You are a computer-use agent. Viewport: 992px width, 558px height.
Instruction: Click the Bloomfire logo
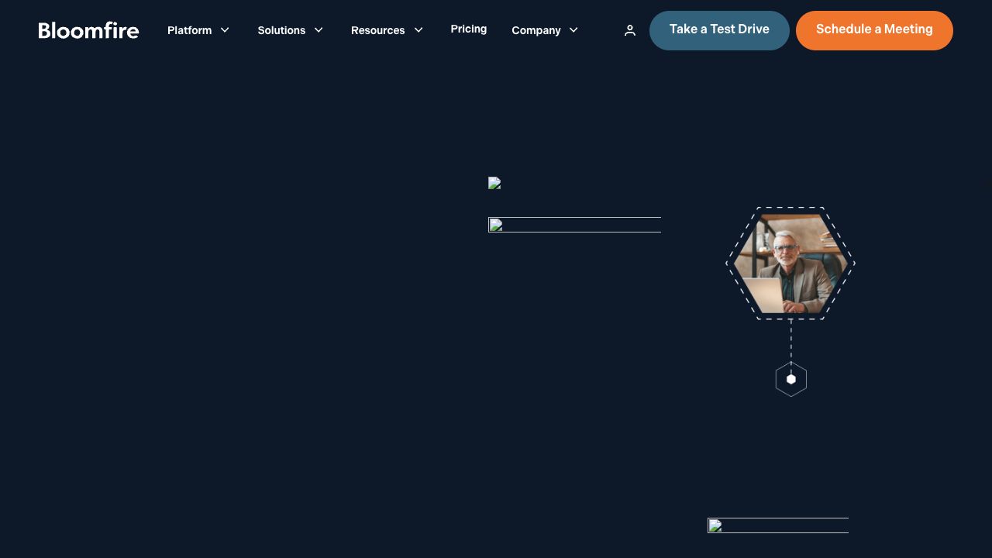(88, 30)
